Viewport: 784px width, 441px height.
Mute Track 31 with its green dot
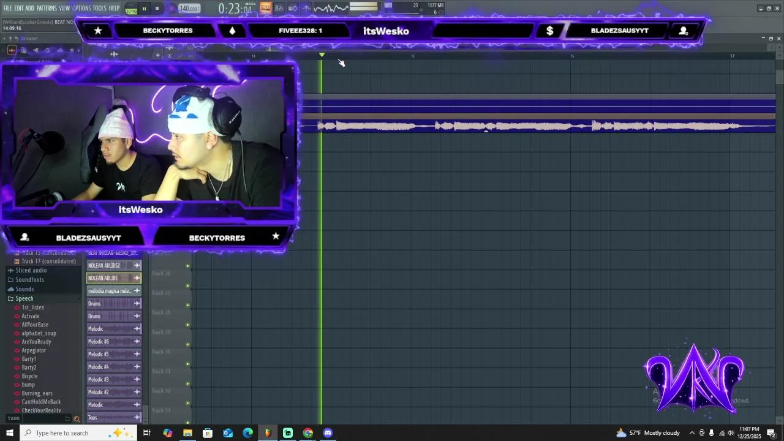(x=187, y=383)
